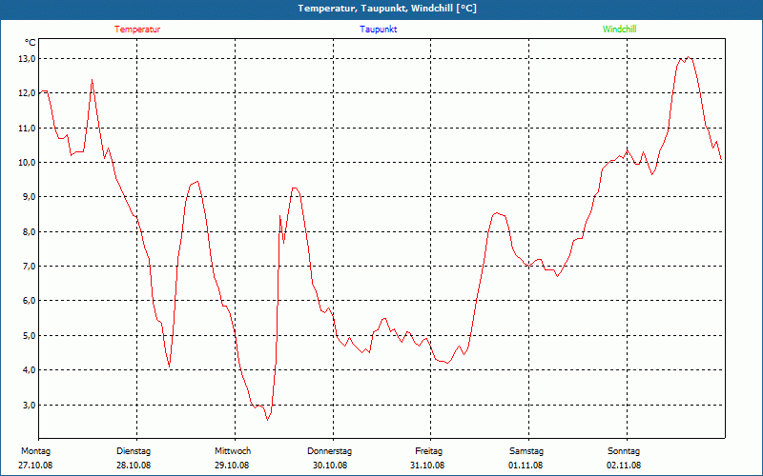Click the chart title Temperatur, Taupunkt, Windchill
The image size is (763, 476).
tap(387, 9)
